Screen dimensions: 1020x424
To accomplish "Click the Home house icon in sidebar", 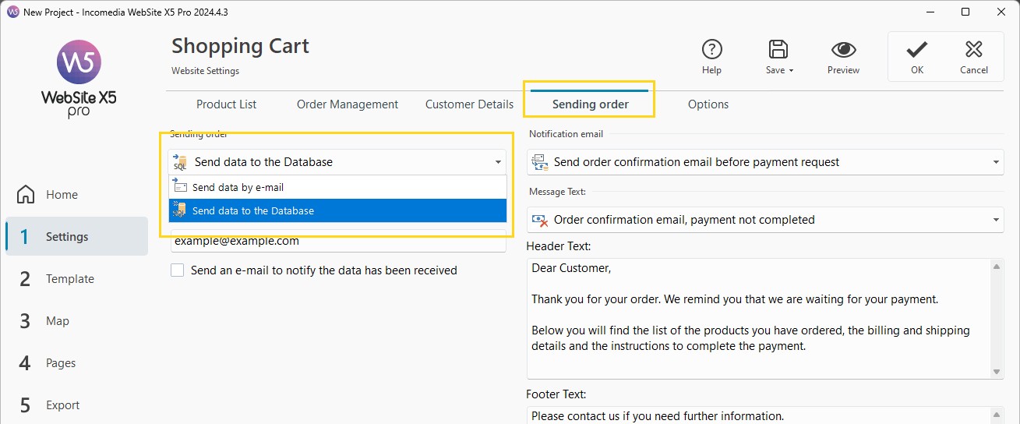I will pyautogui.click(x=26, y=194).
